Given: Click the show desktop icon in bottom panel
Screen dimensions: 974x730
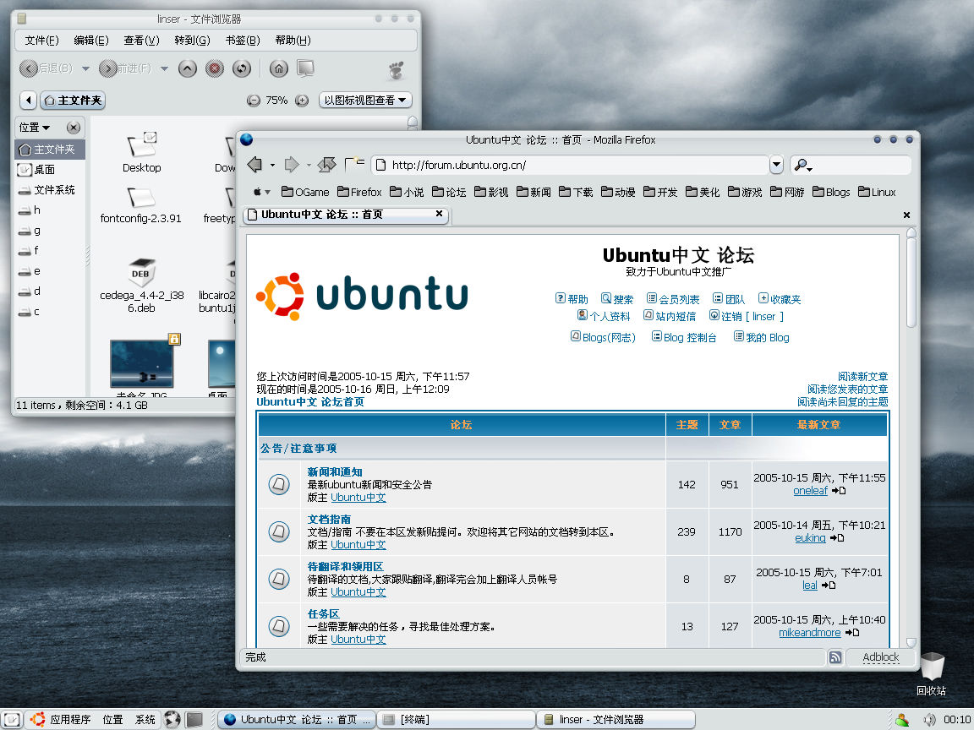Looking at the screenshot, I should [12, 720].
